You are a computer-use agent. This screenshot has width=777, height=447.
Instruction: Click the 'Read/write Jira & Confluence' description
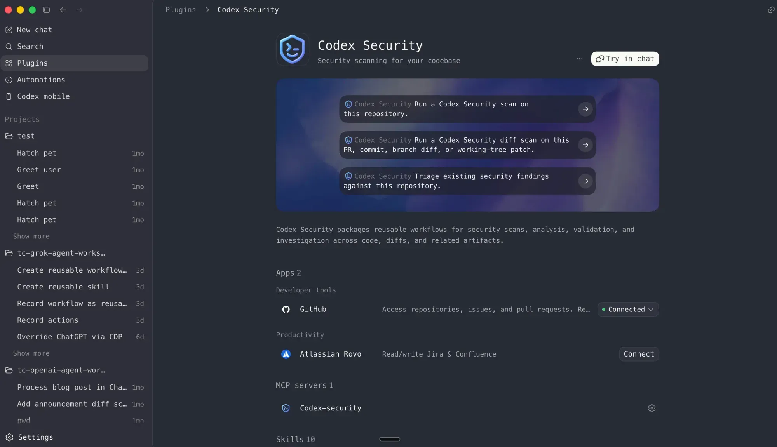439,354
